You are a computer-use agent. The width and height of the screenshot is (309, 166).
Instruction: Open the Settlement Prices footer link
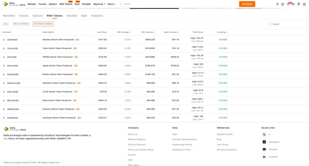point(182,150)
